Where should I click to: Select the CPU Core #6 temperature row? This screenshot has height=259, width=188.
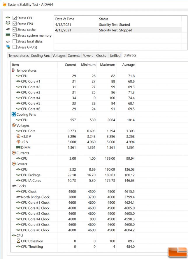[x=73, y=109]
